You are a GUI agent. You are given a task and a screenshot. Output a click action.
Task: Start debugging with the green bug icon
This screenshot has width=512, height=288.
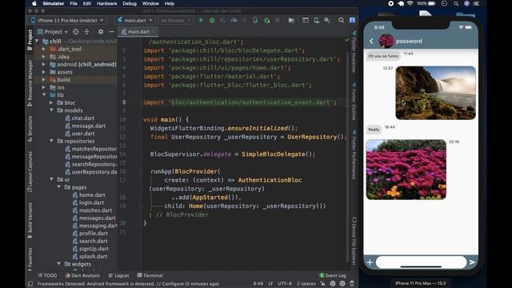212,20
